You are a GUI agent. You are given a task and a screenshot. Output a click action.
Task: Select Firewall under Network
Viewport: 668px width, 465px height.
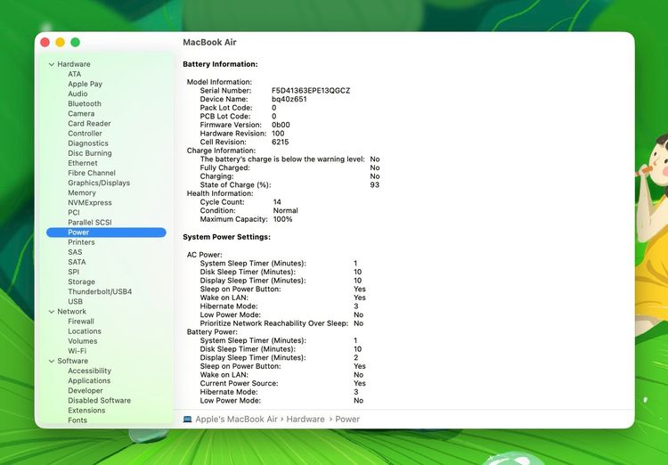81,322
